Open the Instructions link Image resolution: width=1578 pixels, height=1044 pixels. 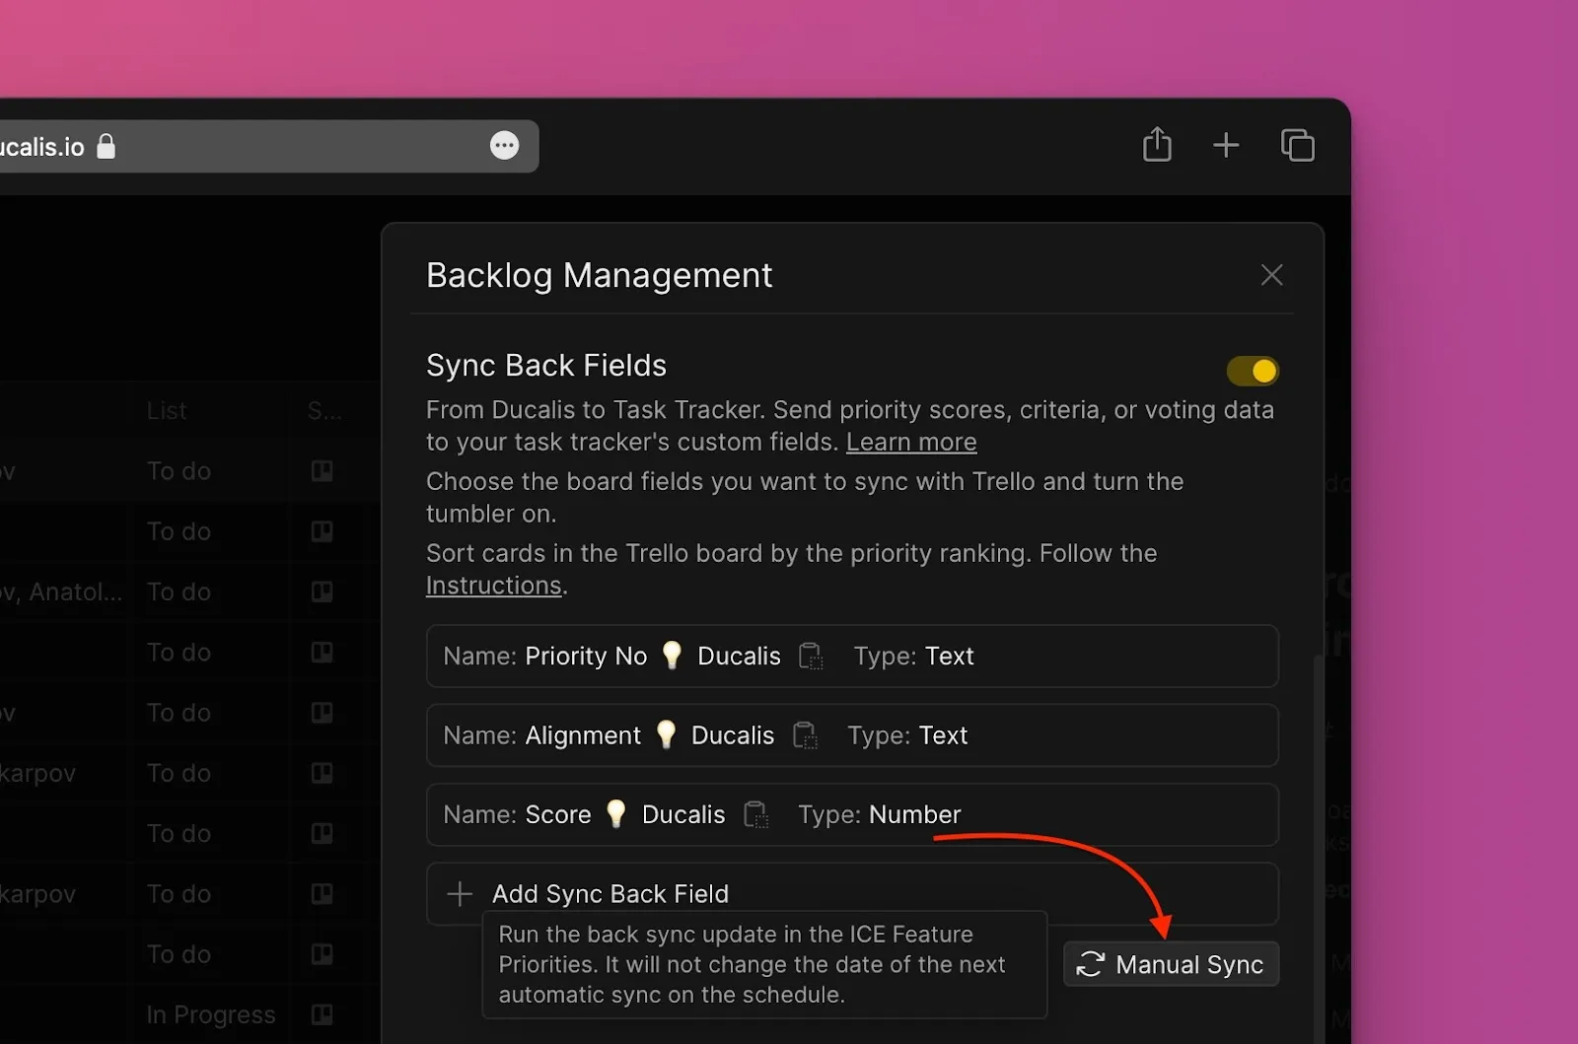point(494,585)
